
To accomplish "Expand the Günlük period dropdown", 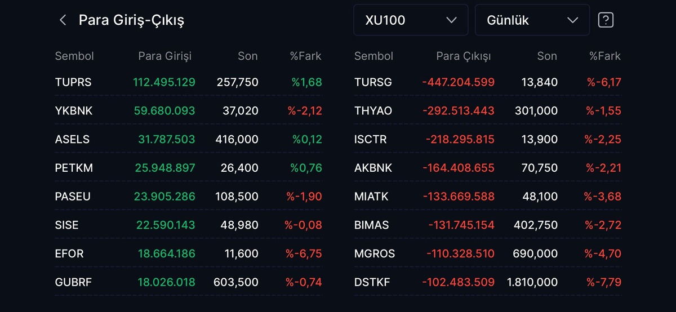I will [532, 20].
